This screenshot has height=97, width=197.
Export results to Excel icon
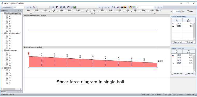click(74, 7)
